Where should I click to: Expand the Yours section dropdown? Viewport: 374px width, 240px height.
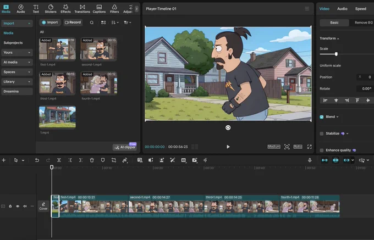(x=16, y=53)
